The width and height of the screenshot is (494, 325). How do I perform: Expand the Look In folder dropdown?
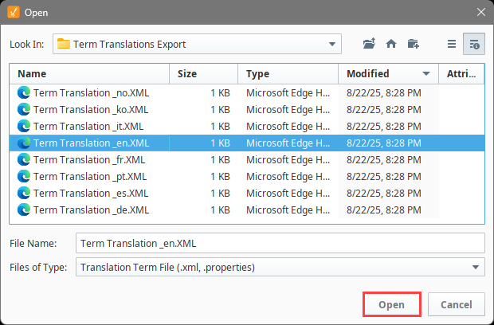coord(331,44)
